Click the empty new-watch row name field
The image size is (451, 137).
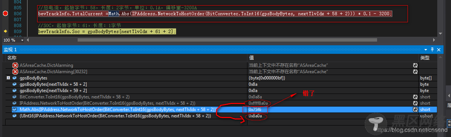click(126, 122)
